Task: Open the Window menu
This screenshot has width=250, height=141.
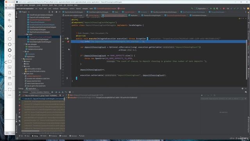Action: pyautogui.click(x=70, y=5)
